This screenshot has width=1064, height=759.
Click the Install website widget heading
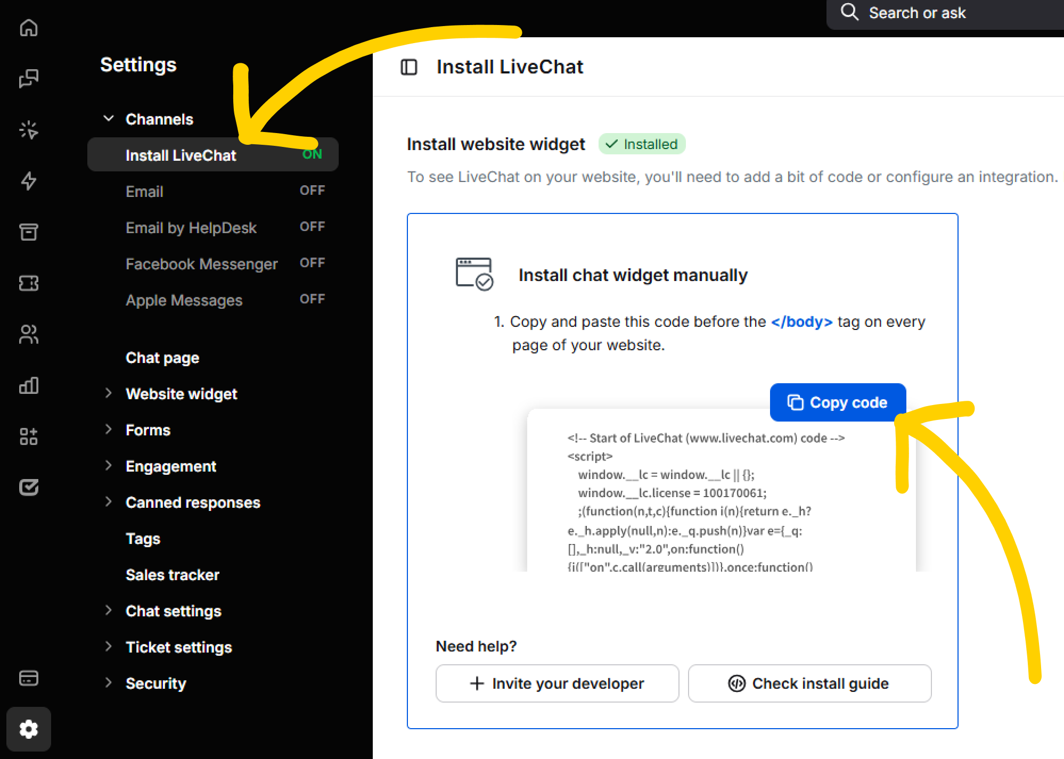tap(496, 144)
